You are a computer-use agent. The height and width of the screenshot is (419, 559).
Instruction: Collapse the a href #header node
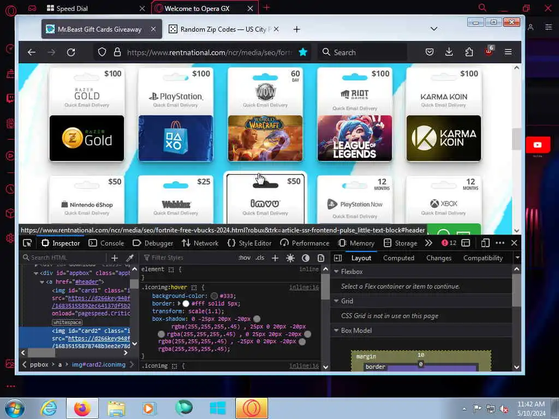pyautogui.click(x=42, y=282)
